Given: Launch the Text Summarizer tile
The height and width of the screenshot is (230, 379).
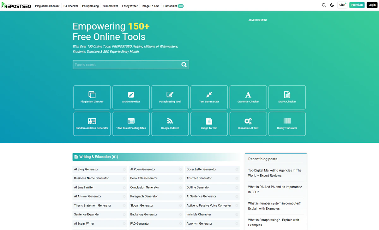Looking at the screenshot, I should [x=209, y=97].
